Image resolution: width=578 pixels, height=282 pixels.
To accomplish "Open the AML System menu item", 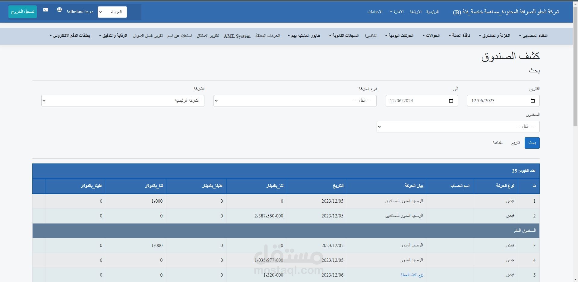I will (237, 36).
